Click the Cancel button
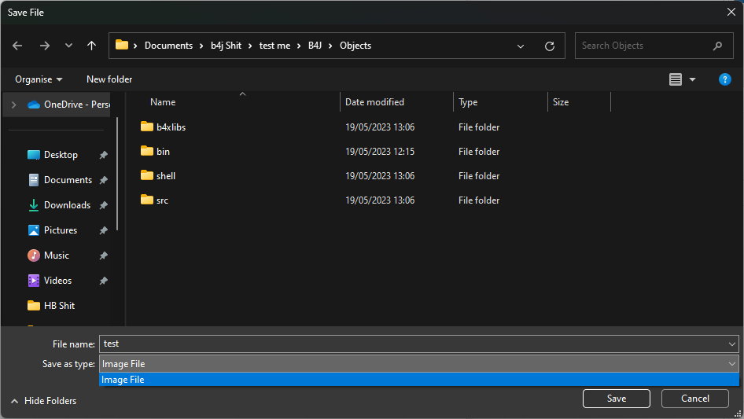The image size is (744, 419). 694,399
